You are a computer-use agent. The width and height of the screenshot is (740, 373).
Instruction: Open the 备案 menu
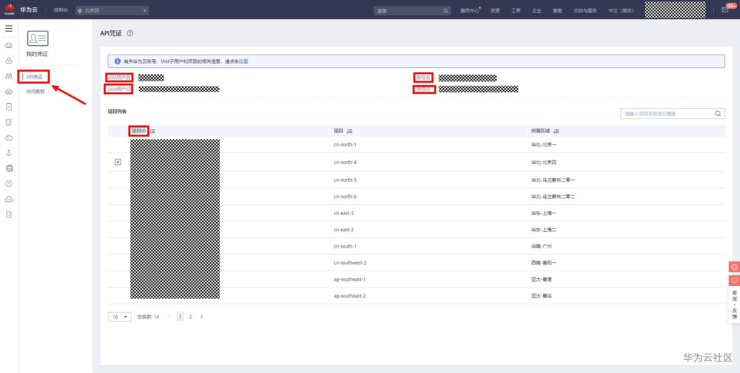tap(558, 11)
